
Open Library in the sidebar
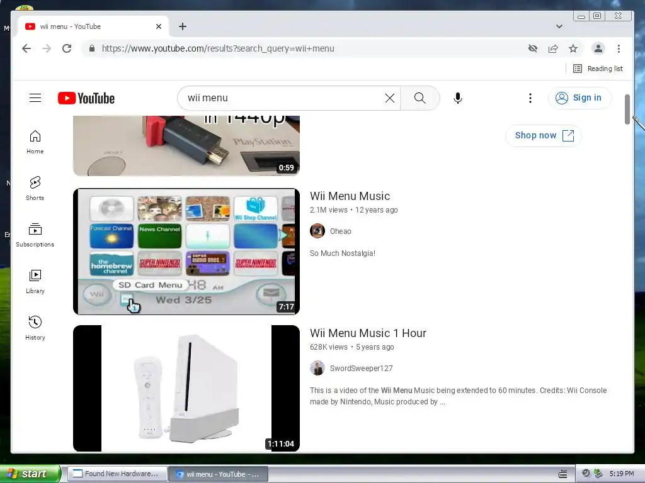(35, 281)
